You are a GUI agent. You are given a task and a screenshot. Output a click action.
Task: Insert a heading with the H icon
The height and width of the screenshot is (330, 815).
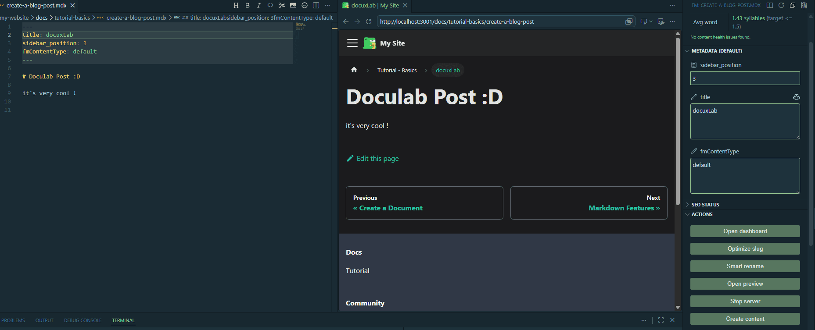[x=236, y=5]
